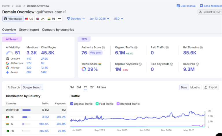Click the ChatGPT logo icon
The height and width of the screenshot is (136, 222).
pos(8,59)
